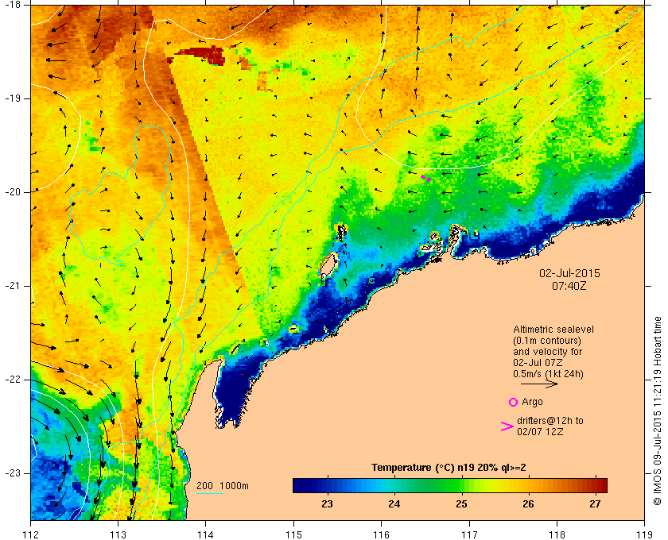
Task: Click the latitude axis label -20
Action: [12, 192]
